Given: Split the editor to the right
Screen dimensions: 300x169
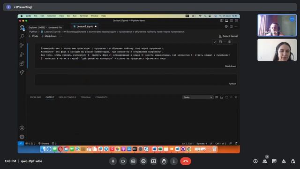Looking at the screenshot, I should [x=231, y=26].
